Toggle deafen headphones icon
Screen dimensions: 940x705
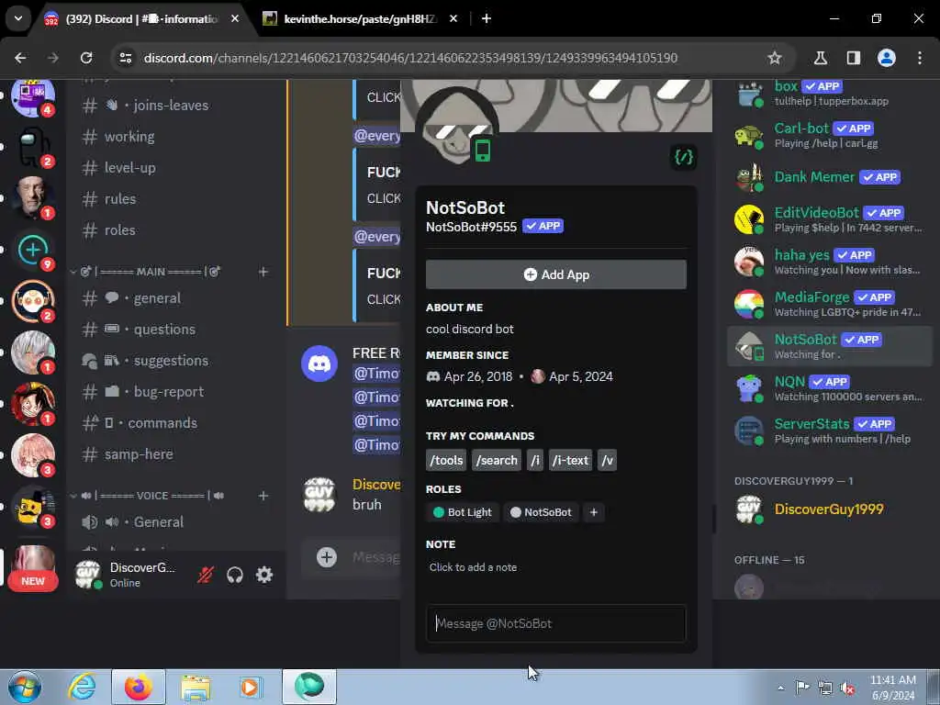coord(235,575)
